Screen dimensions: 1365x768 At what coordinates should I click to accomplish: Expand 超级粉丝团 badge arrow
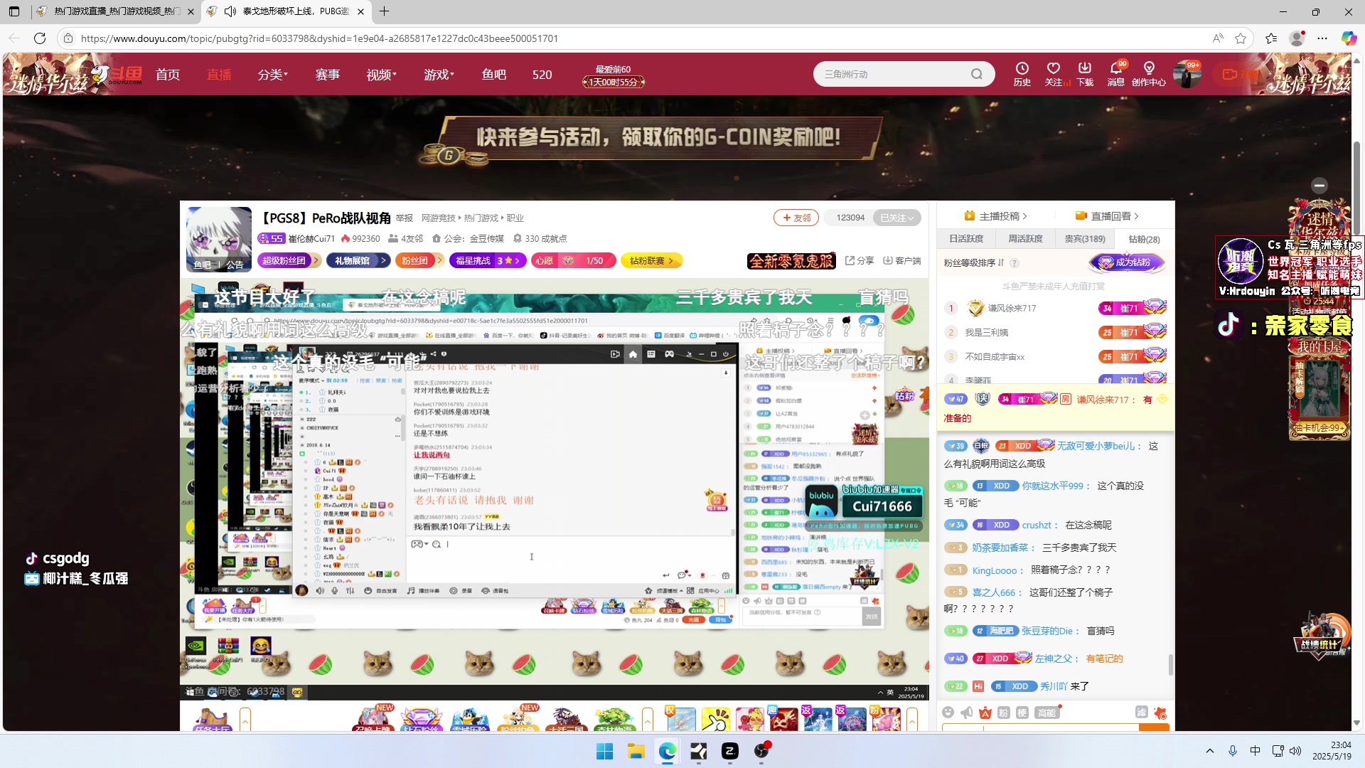(316, 261)
